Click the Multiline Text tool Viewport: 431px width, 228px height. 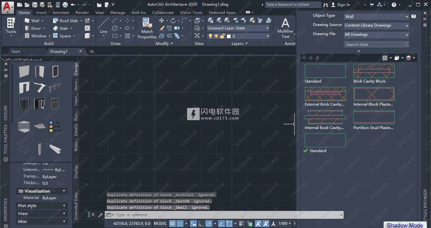(x=285, y=28)
